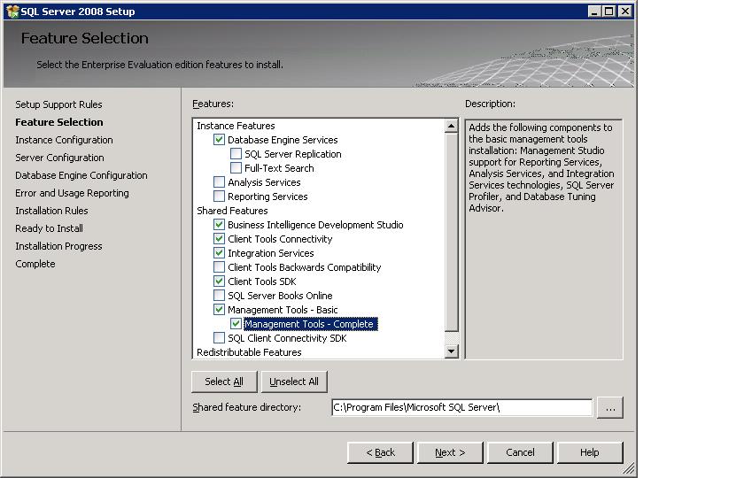
Task: Click Feature Selection step in sidebar
Action: pos(59,122)
